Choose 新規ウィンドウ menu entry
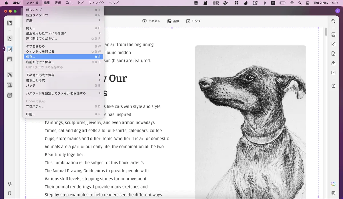The height and width of the screenshot is (199, 343). pyautogui.click(x=63, y=15)
